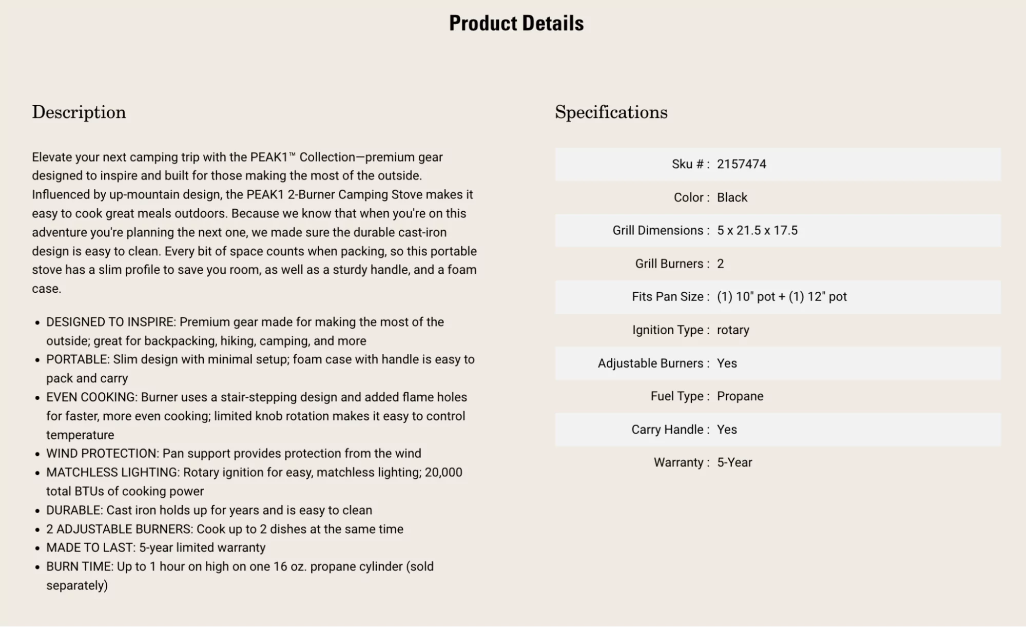This screenshot has width=1026, height=627.
Task: Click the Description section heading
Action: point(79,112)
